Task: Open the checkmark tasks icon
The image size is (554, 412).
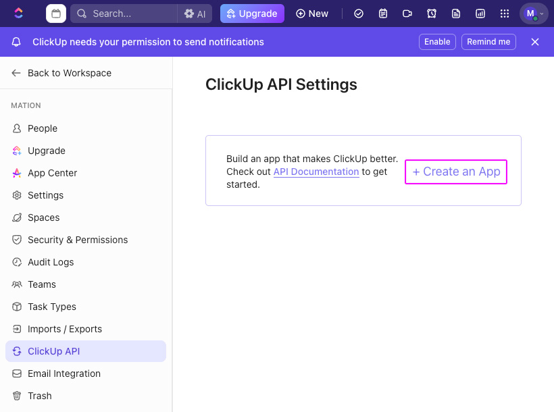Action: click(359, 14)
